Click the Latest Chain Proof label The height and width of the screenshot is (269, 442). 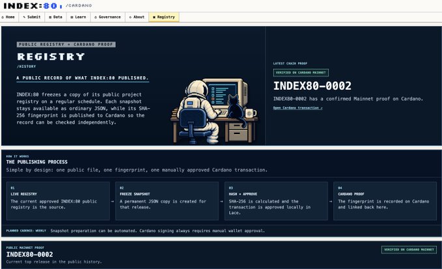(x=290, y=63)
